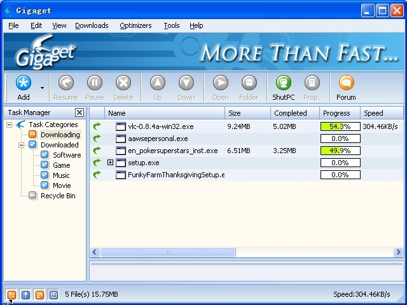Click the green arrow icon for FunkyFarmThanksgivingSetup
This screenshot has width=407, height=305.
tap(97, 175)
